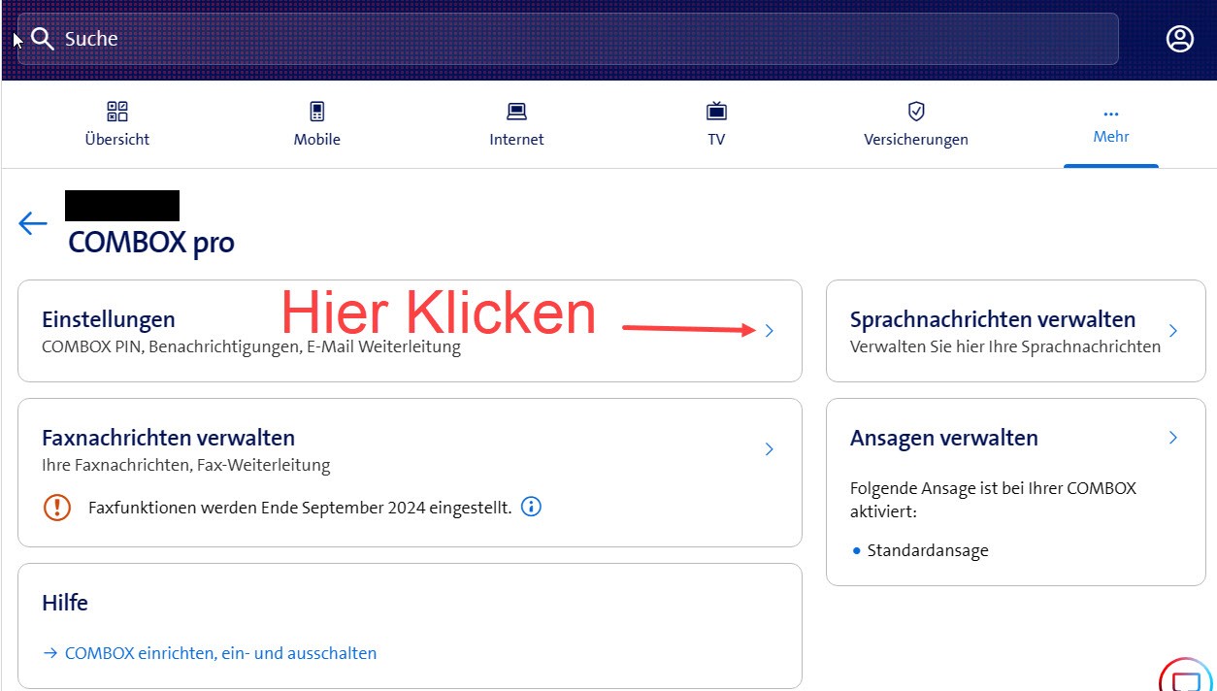Click the Faxnachrichten verwalten chevron
Screen dimensions: 1217x691
[770, 449]
